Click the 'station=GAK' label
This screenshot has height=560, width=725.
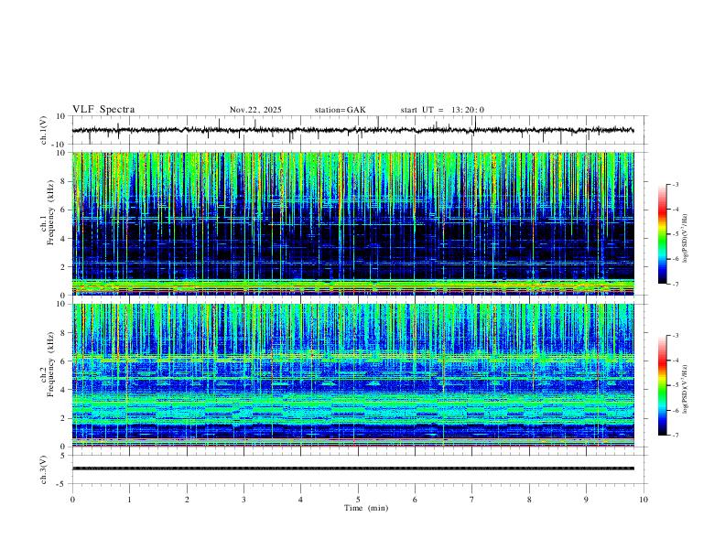click(x=340, y=110)
